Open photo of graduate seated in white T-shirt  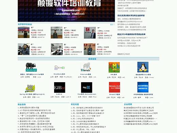(x=57, y=49)
